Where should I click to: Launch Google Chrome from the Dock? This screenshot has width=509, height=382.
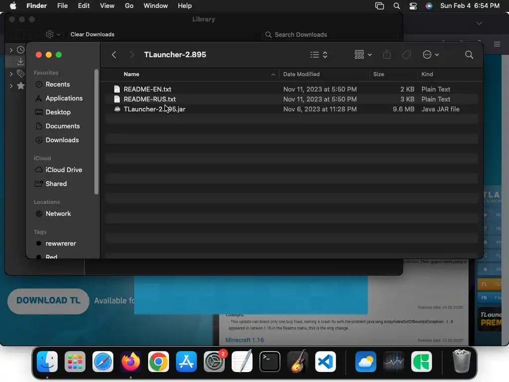coord(159,362)
